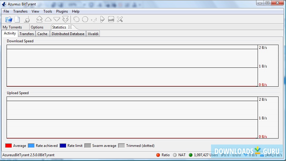Close the Statistics tab with its X
Viewport: 286px width, 161px height.
70,27
